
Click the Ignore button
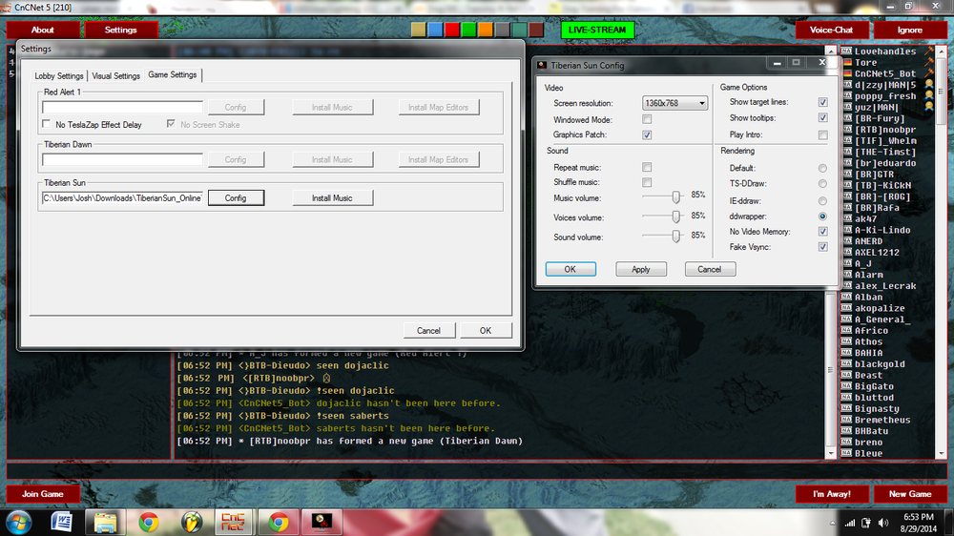coord(909,30)
